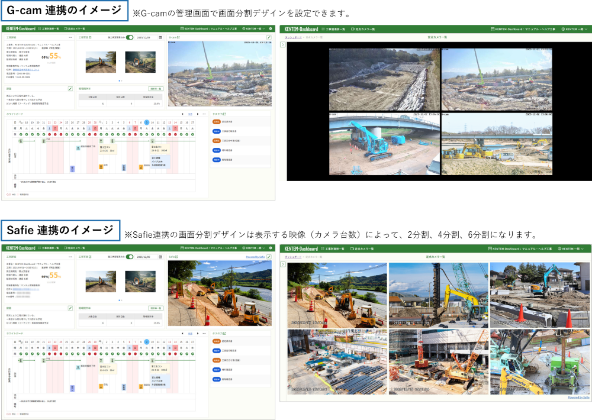Open whiteboard three-dot menu in G-cam dashboard

[204, 114]
